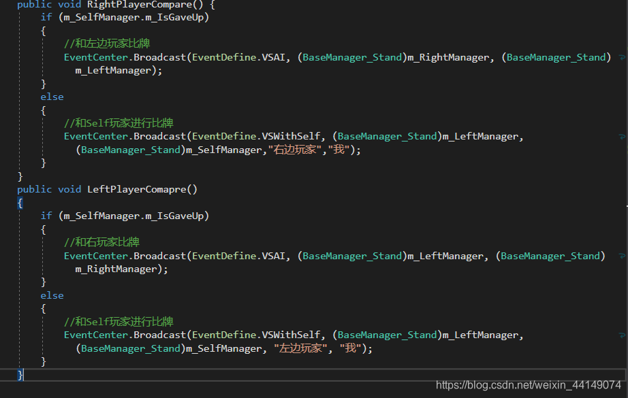
Task: Click the wrapped line "m_RightManager);"
Action: pyautogui.click(x=121, y=269)
